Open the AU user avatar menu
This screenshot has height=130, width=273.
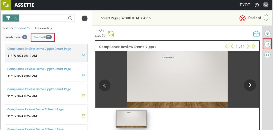point(266,5)
